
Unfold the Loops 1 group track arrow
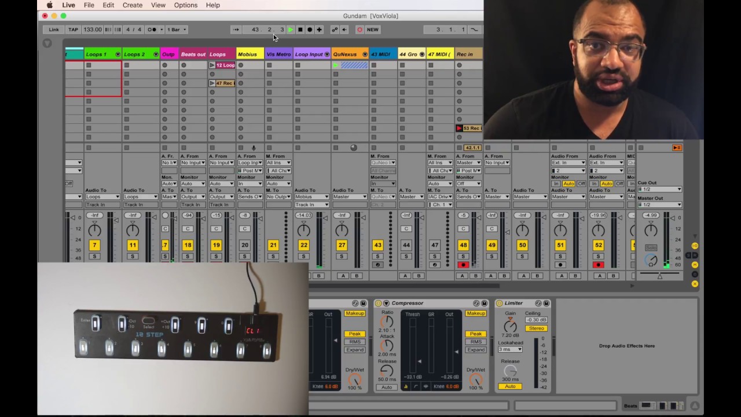(x=118, y=54)
